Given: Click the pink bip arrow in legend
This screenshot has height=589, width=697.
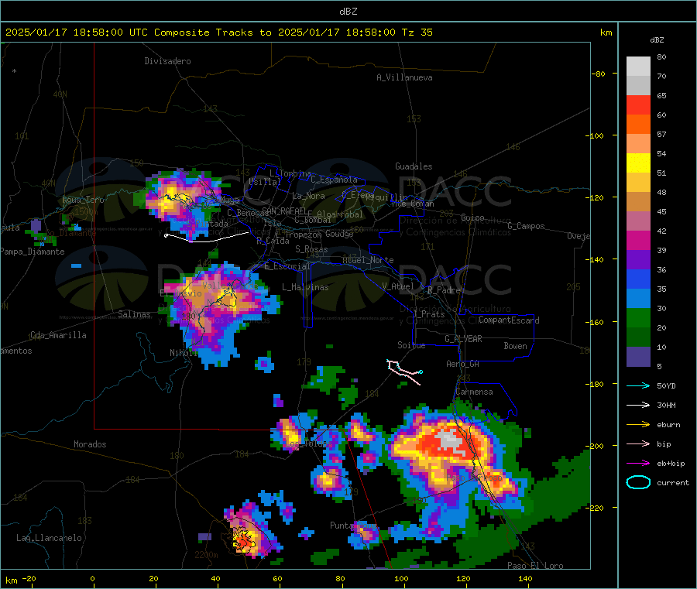Looking at the screenshot, I should (x=638, y=443).
